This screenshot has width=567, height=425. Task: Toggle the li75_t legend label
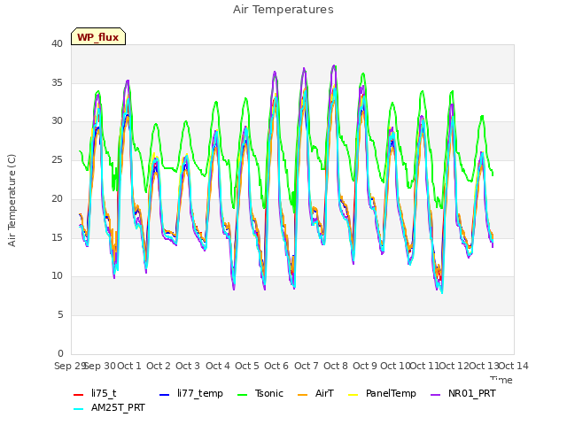(x=104, y=393)
